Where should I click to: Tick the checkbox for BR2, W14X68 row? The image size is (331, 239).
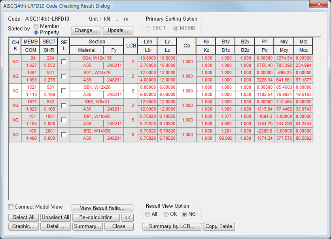pyautogui.click(x=64, y=135)
